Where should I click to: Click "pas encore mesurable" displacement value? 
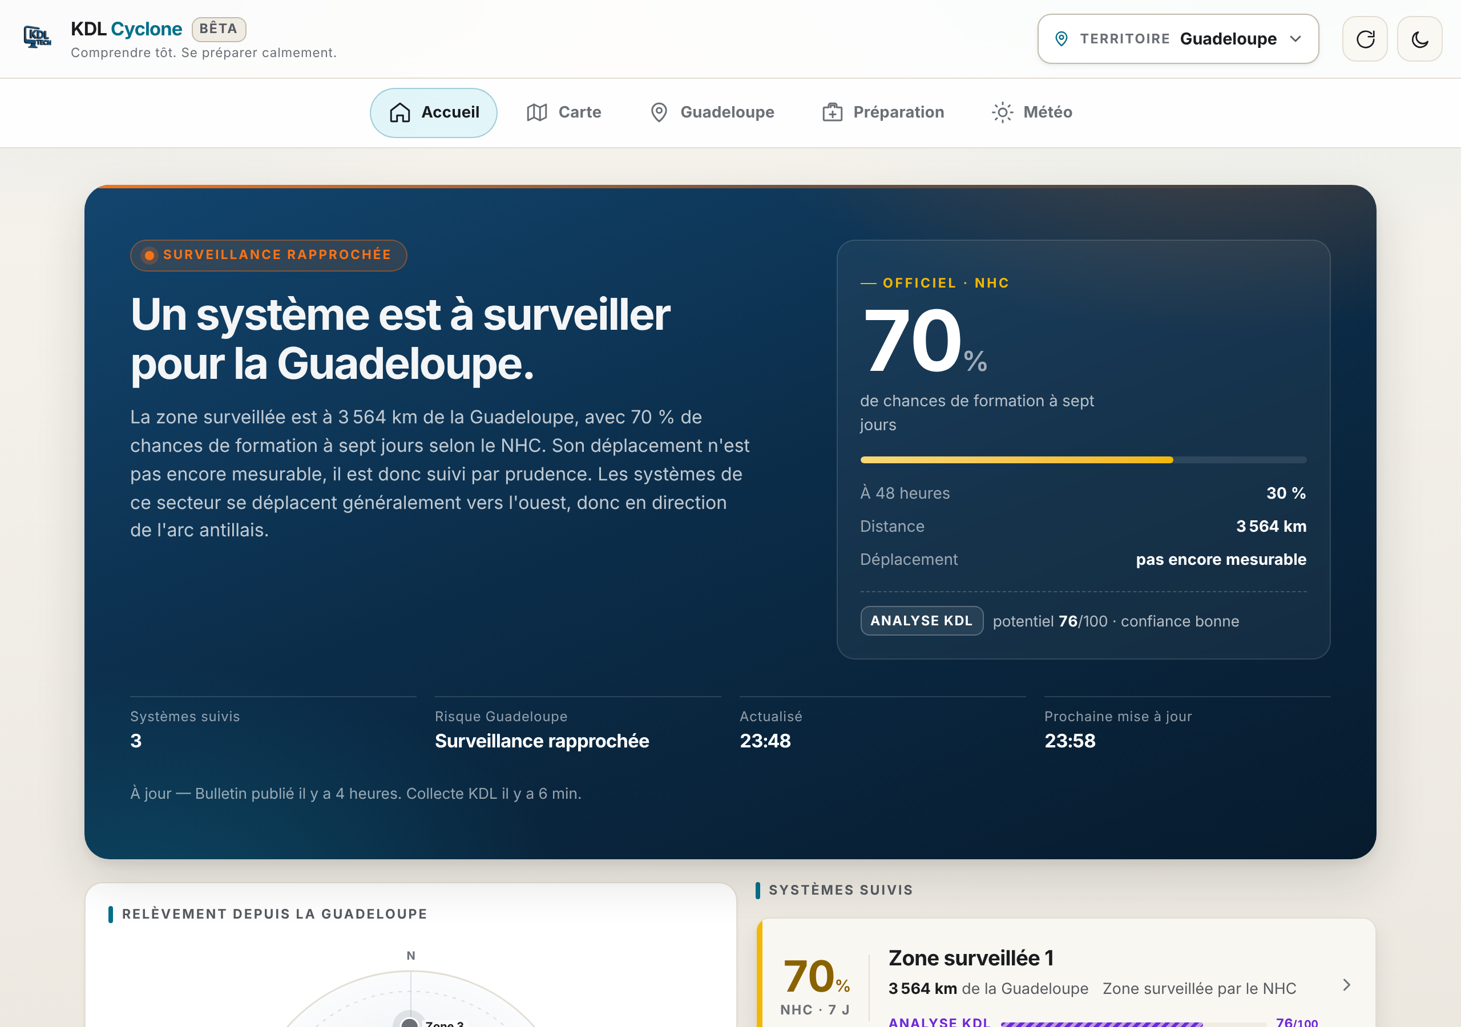[x=1221, y=559]
